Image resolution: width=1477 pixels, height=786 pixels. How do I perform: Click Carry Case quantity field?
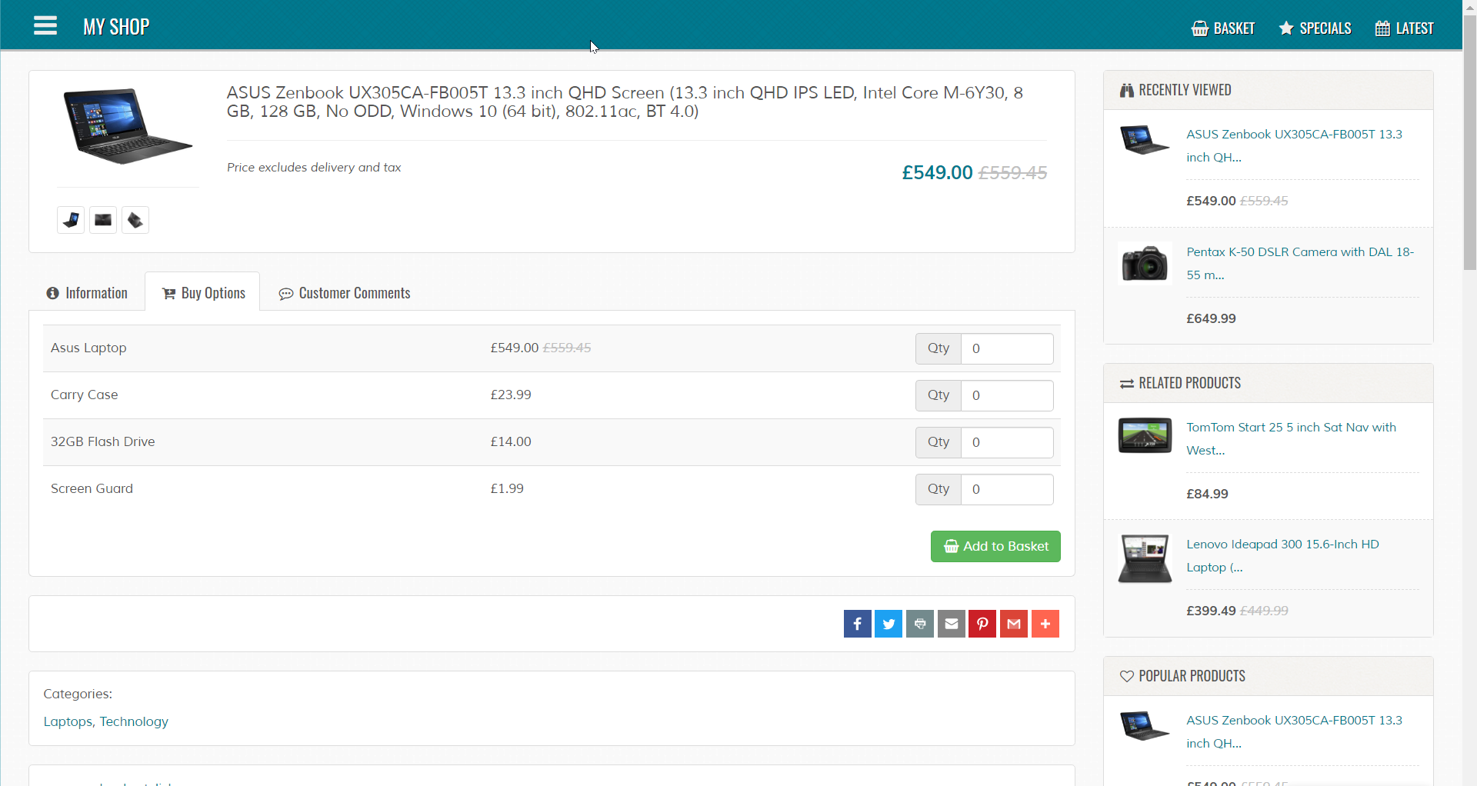[x=1007, y=395]
